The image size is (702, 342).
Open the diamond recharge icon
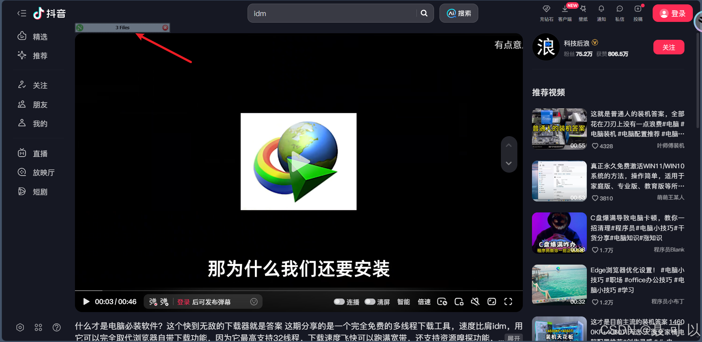pyautogui.click(x=546, y=13)
